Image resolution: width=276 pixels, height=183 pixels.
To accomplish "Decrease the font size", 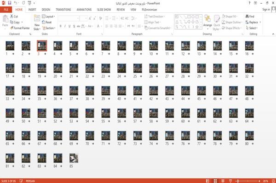I will coord(95,18).
